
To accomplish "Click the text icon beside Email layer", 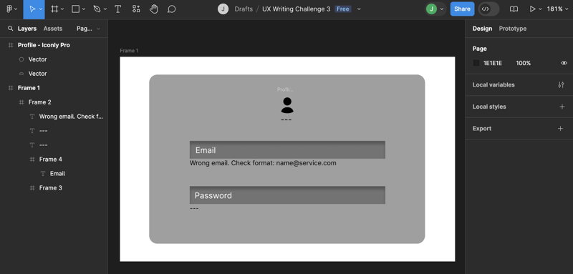I will tap(43, 174).
